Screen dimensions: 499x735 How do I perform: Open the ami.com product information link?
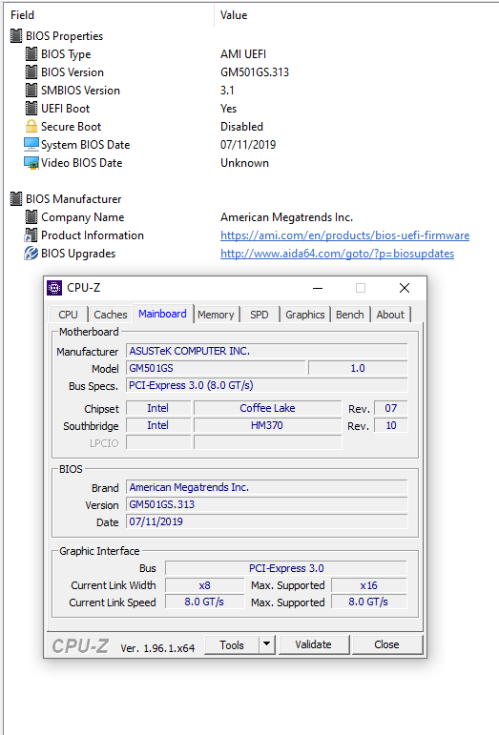(344, 235)
